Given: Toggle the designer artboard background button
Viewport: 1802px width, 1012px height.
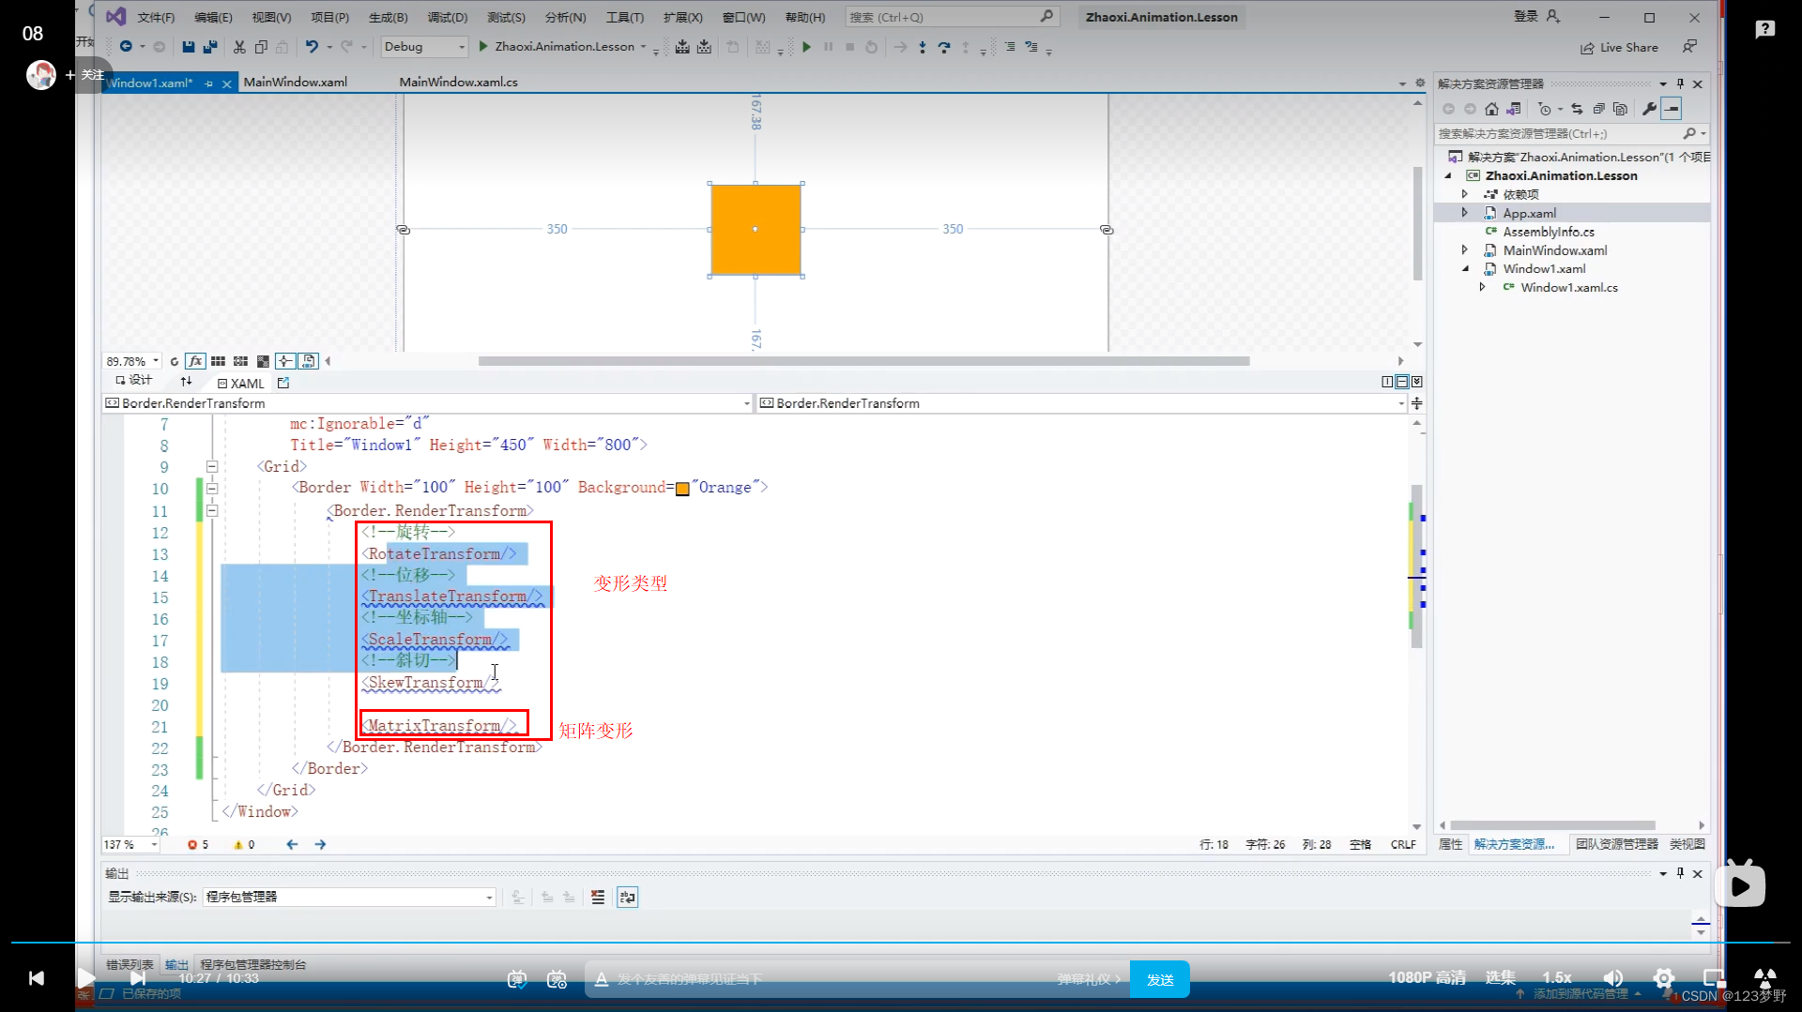Looking at the screenshot, I should click(263, 361).
